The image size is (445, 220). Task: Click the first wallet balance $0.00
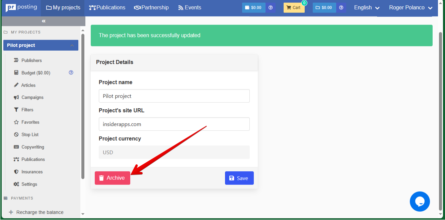pos(253,8)
